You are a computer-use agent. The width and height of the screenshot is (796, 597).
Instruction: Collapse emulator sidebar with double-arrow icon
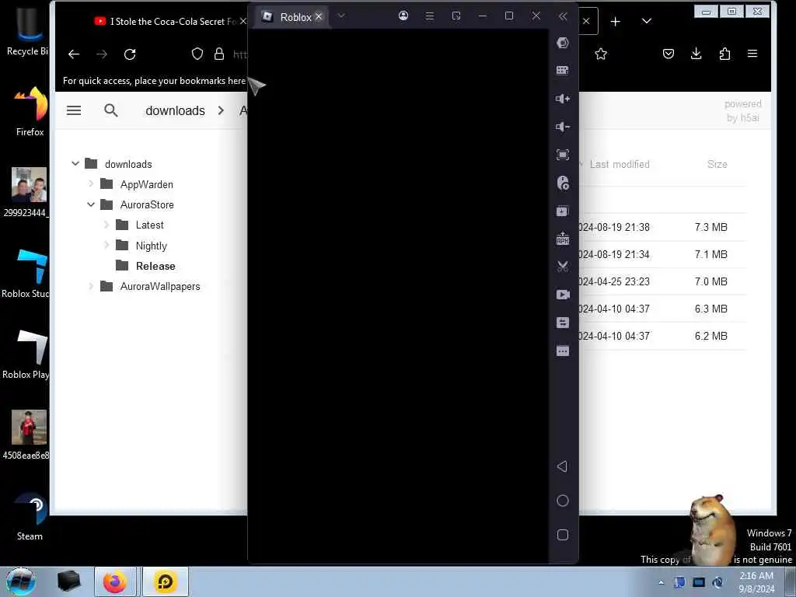[x=563, y=16]
